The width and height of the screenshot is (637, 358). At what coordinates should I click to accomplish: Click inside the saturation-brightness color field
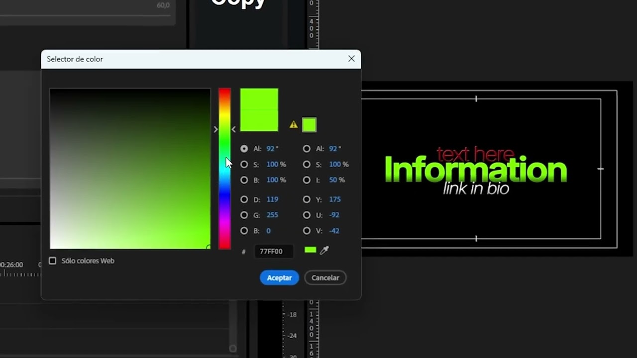pyautogui.click(x=130, y=169)
